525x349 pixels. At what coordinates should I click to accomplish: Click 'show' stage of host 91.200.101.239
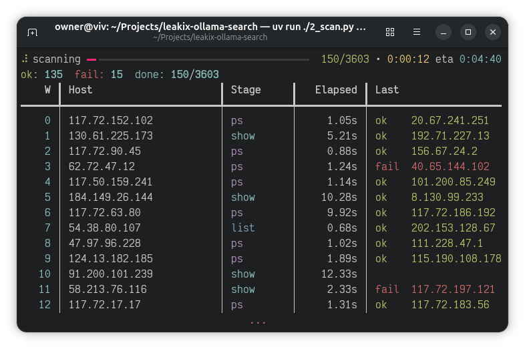point(242,274)
